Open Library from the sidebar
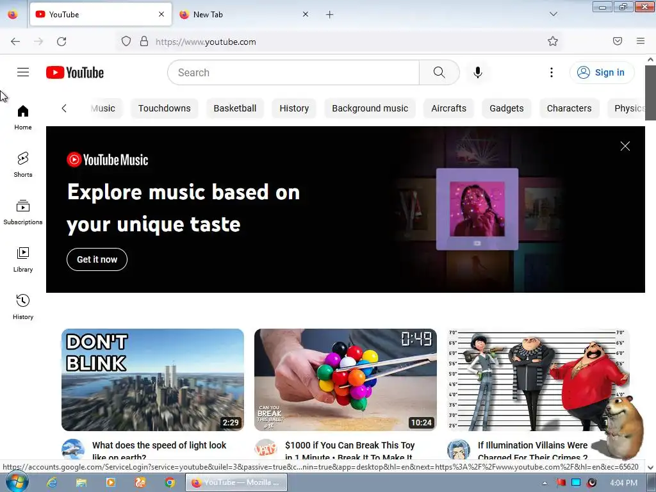The width and height of the screenshot is (656, 492). point(23,260)
